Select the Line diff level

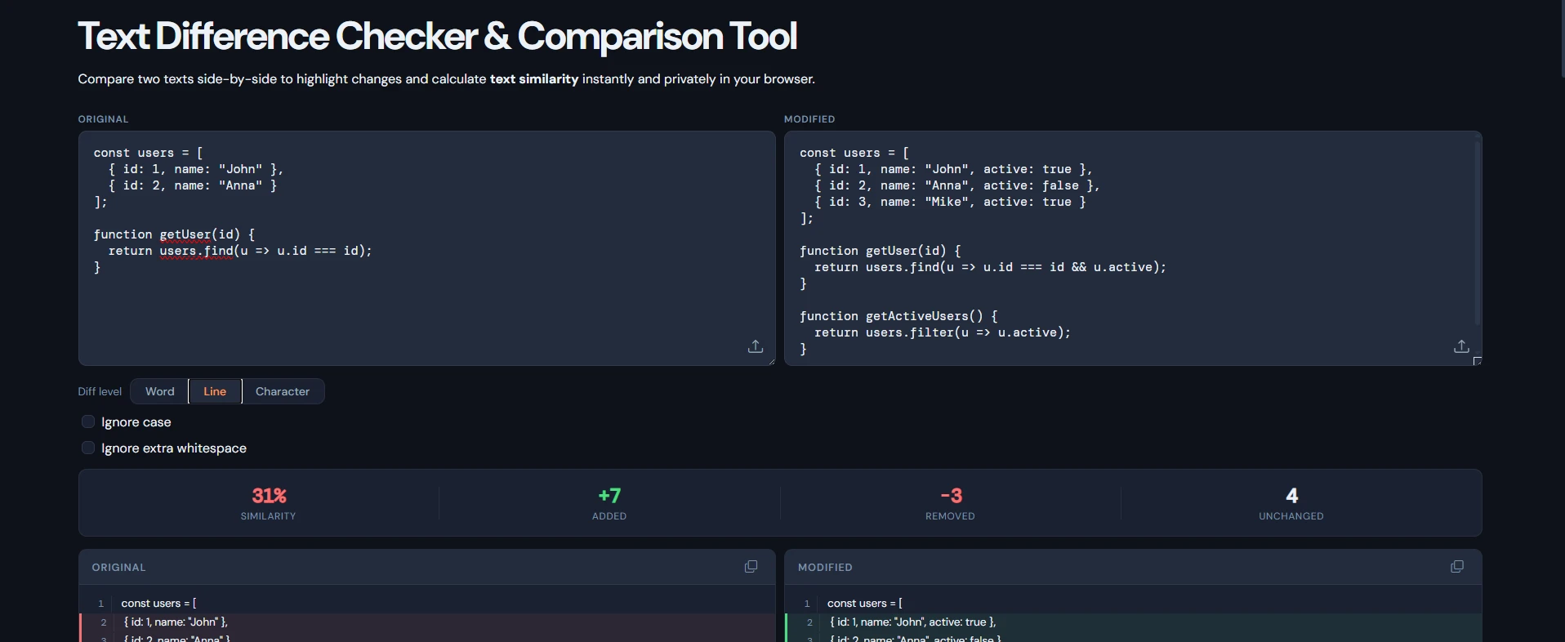[215, 391]
